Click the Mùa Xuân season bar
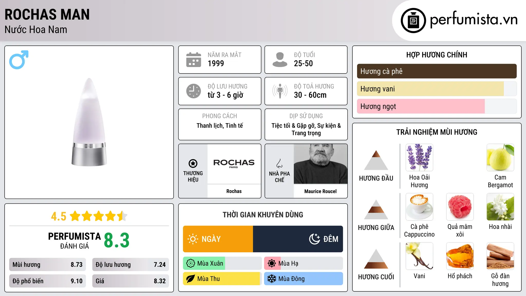 point(222,263)
